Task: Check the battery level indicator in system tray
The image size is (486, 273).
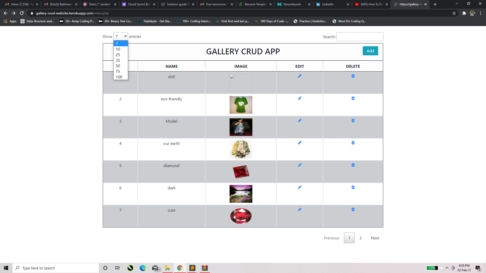Action: 433,268
